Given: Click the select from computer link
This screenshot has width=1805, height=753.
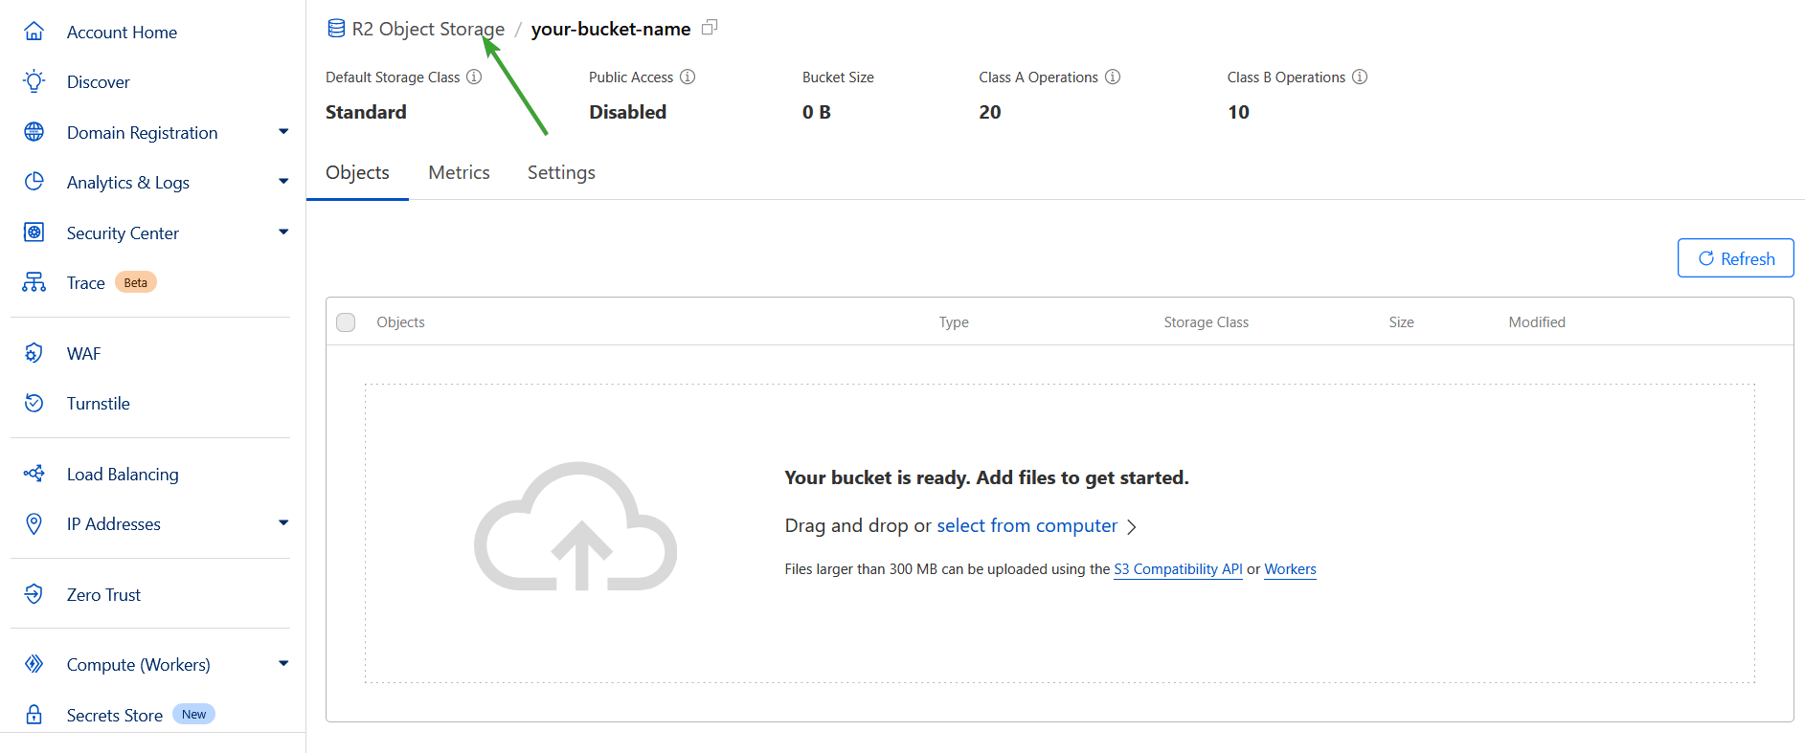Looking at the screenshot, I should point(1027,525).
